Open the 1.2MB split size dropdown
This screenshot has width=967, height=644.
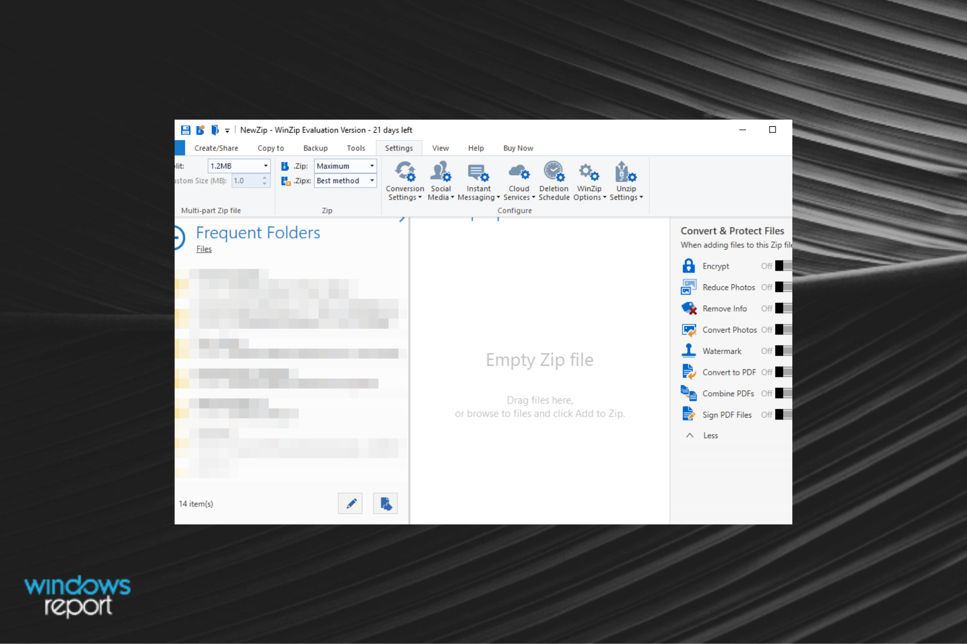pos(239,166)
